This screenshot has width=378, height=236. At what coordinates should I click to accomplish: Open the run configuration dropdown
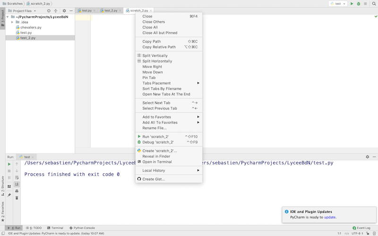[x=338, y=4]
